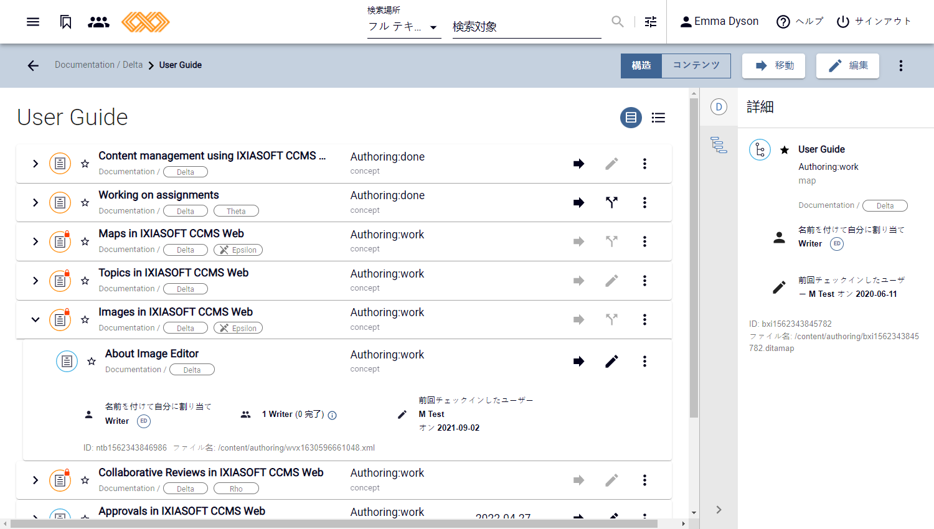
Task: Open the search location dropdown
Action: pyautogui.click(x=404, y=27)
